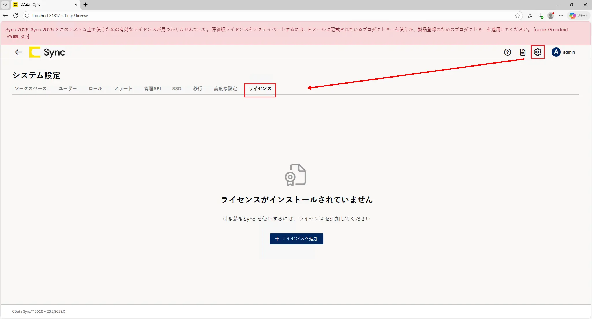This screenshot has width=592, height=319.
Task: Bookmark this page with the star icon
Action: pos(517,16)
